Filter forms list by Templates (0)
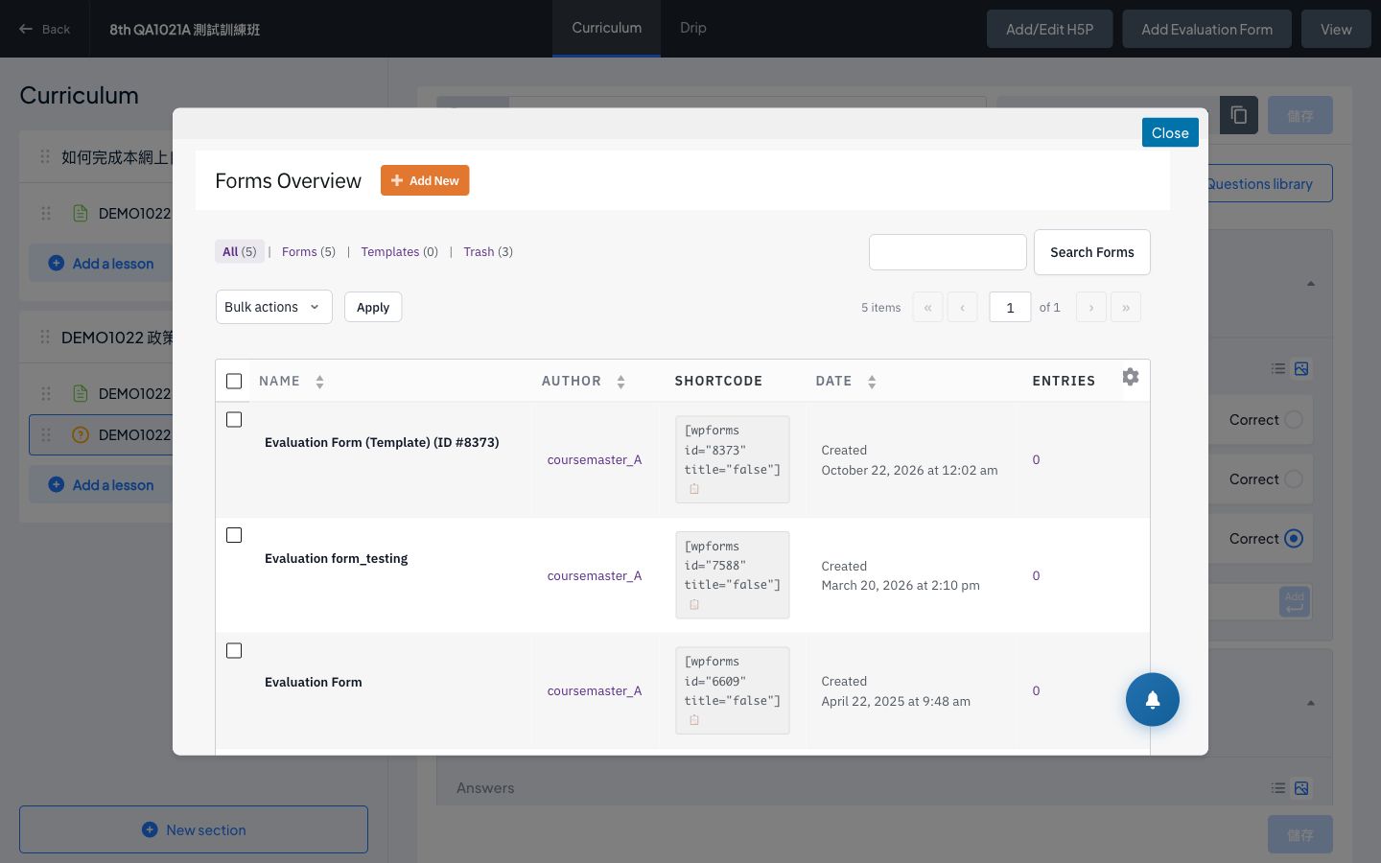 tap(399, 251)
